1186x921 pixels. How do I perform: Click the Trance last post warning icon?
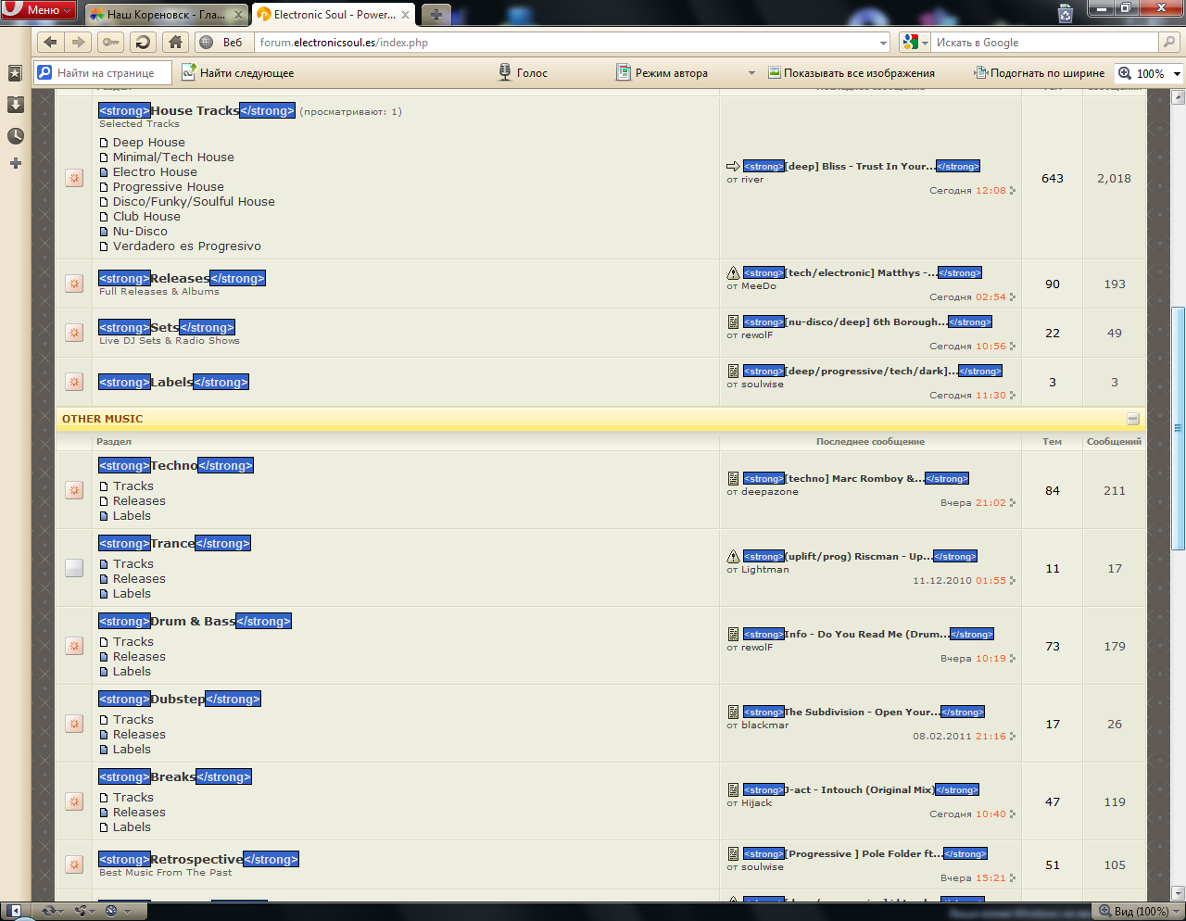[x=733, y=557]
